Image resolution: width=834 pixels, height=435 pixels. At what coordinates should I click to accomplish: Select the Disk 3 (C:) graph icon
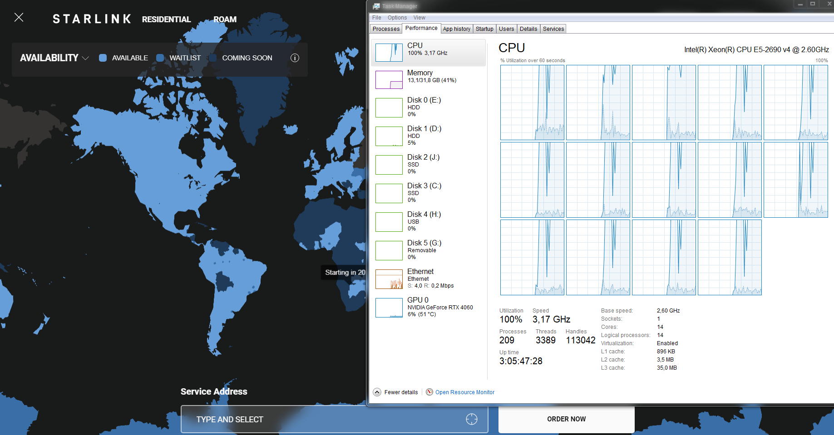[389, 193]
